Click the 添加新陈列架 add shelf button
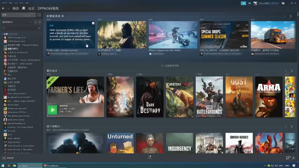The height and width of the screenshot is (168, 299). tap(170, 66)
